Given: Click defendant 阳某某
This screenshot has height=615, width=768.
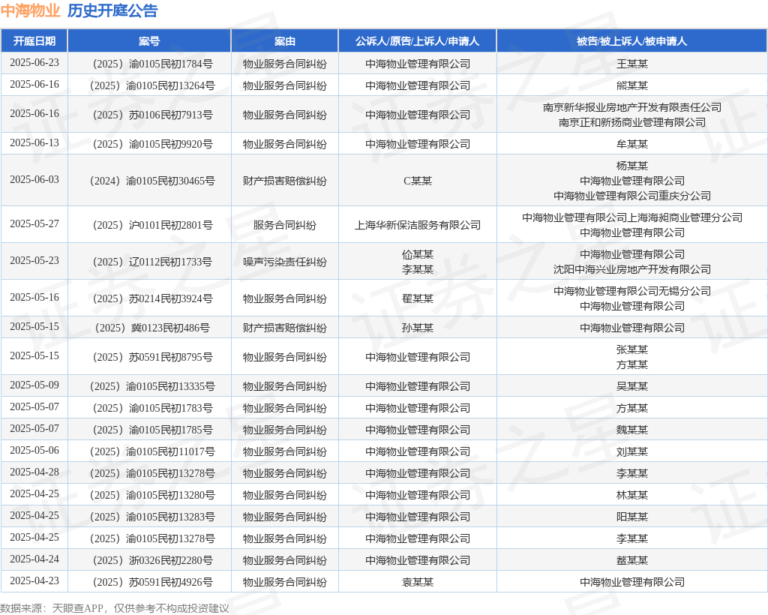Looking at the screenshot, I should click(x=631, y=517).
